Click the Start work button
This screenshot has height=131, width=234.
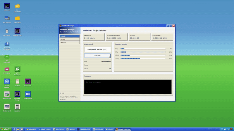click(x=97, y=56)
